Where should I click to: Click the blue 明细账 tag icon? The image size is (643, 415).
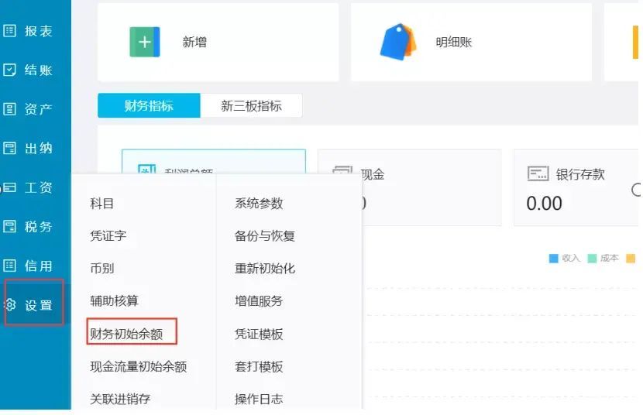[397, 42]
